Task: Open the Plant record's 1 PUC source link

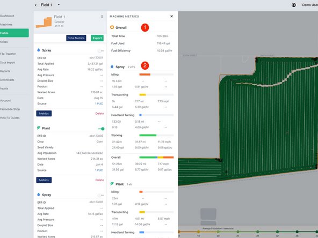Action: (x=99, y=170)
